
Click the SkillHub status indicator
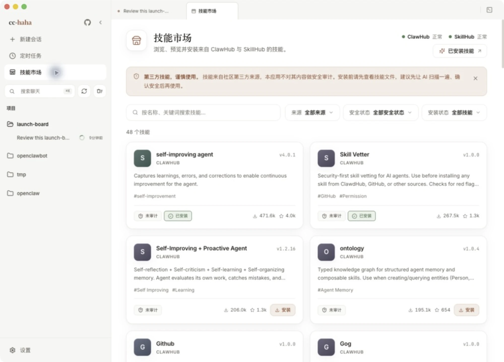tap(468, 37)
